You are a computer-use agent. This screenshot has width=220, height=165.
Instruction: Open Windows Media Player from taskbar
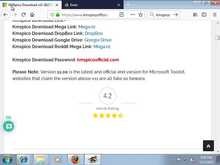[x=58, y=160]
